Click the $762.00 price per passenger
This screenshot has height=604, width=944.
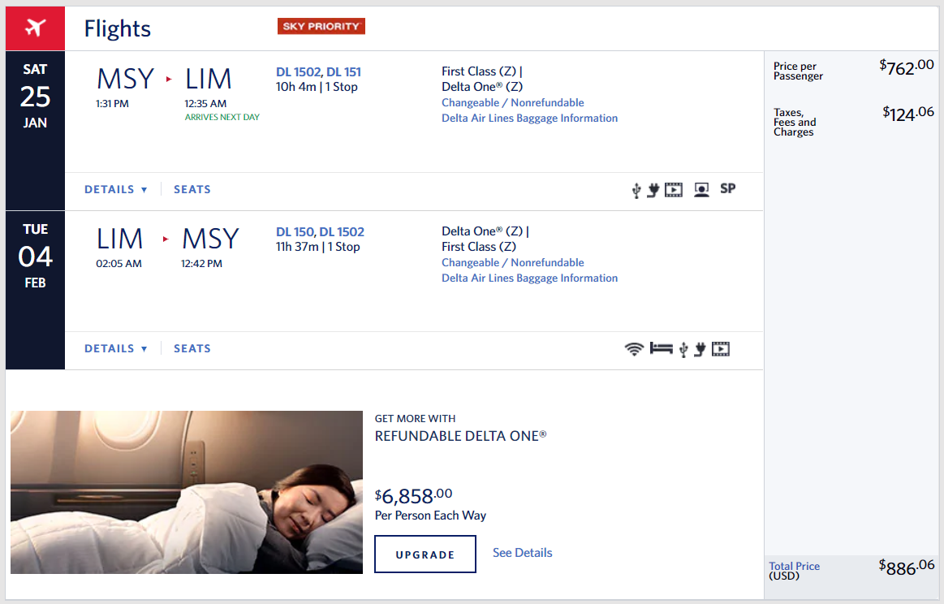coord(906,67)
